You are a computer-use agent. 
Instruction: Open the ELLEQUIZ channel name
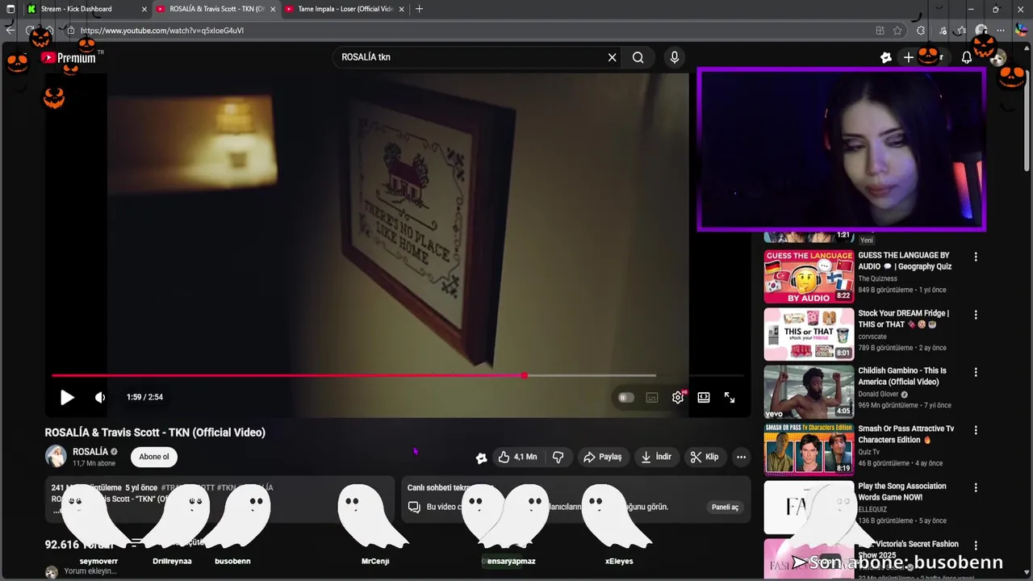(874, 509)
